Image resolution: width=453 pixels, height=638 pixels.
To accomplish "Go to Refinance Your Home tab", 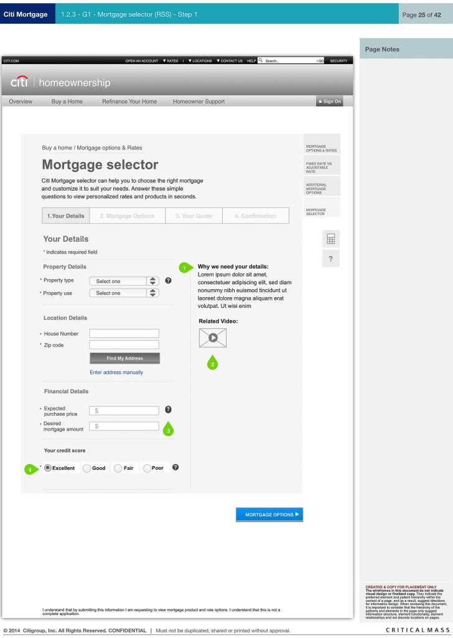I will (129, 102).
